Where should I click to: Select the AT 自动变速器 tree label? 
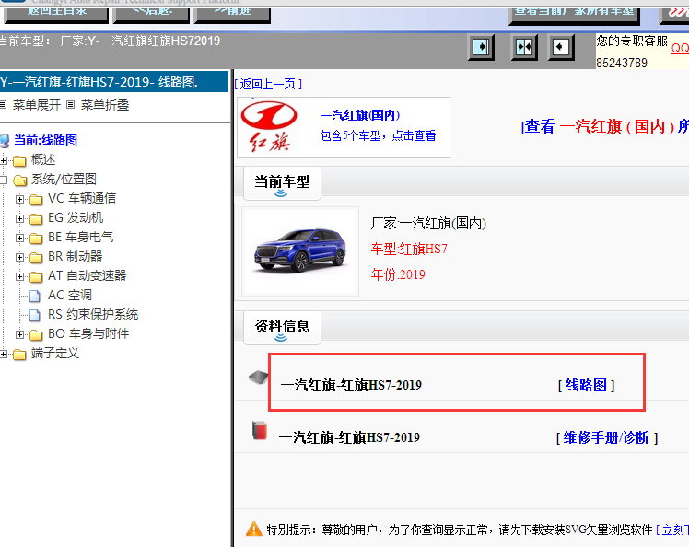[87, 275]
